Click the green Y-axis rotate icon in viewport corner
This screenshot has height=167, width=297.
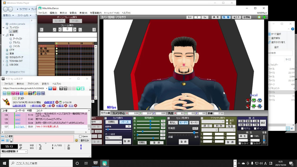254,100
